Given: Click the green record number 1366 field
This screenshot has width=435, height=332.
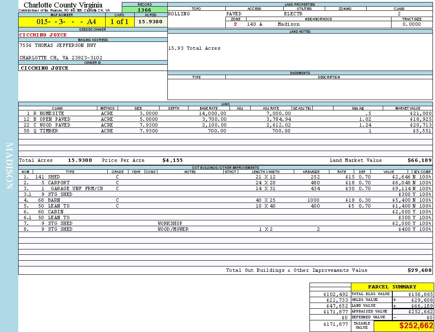Looking at the screenshot, I should click(x=145, y=10).
